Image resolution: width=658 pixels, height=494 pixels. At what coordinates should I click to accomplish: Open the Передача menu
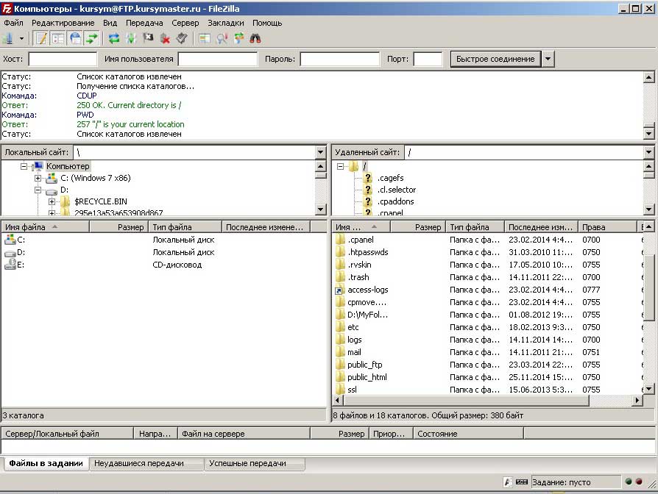point(144,23)
